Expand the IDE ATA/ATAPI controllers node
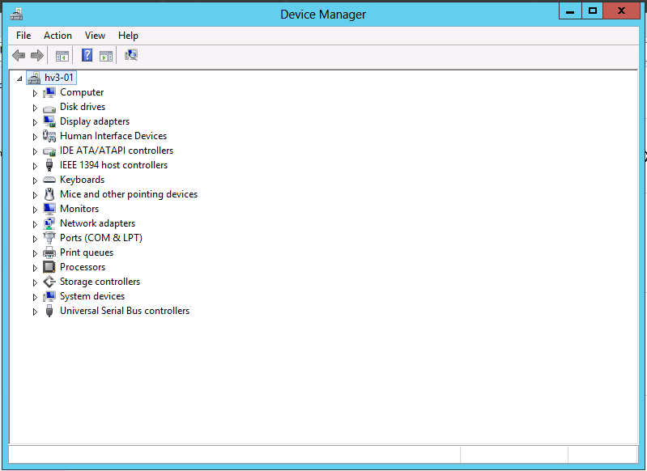647x471 pixels. point(35,151)
